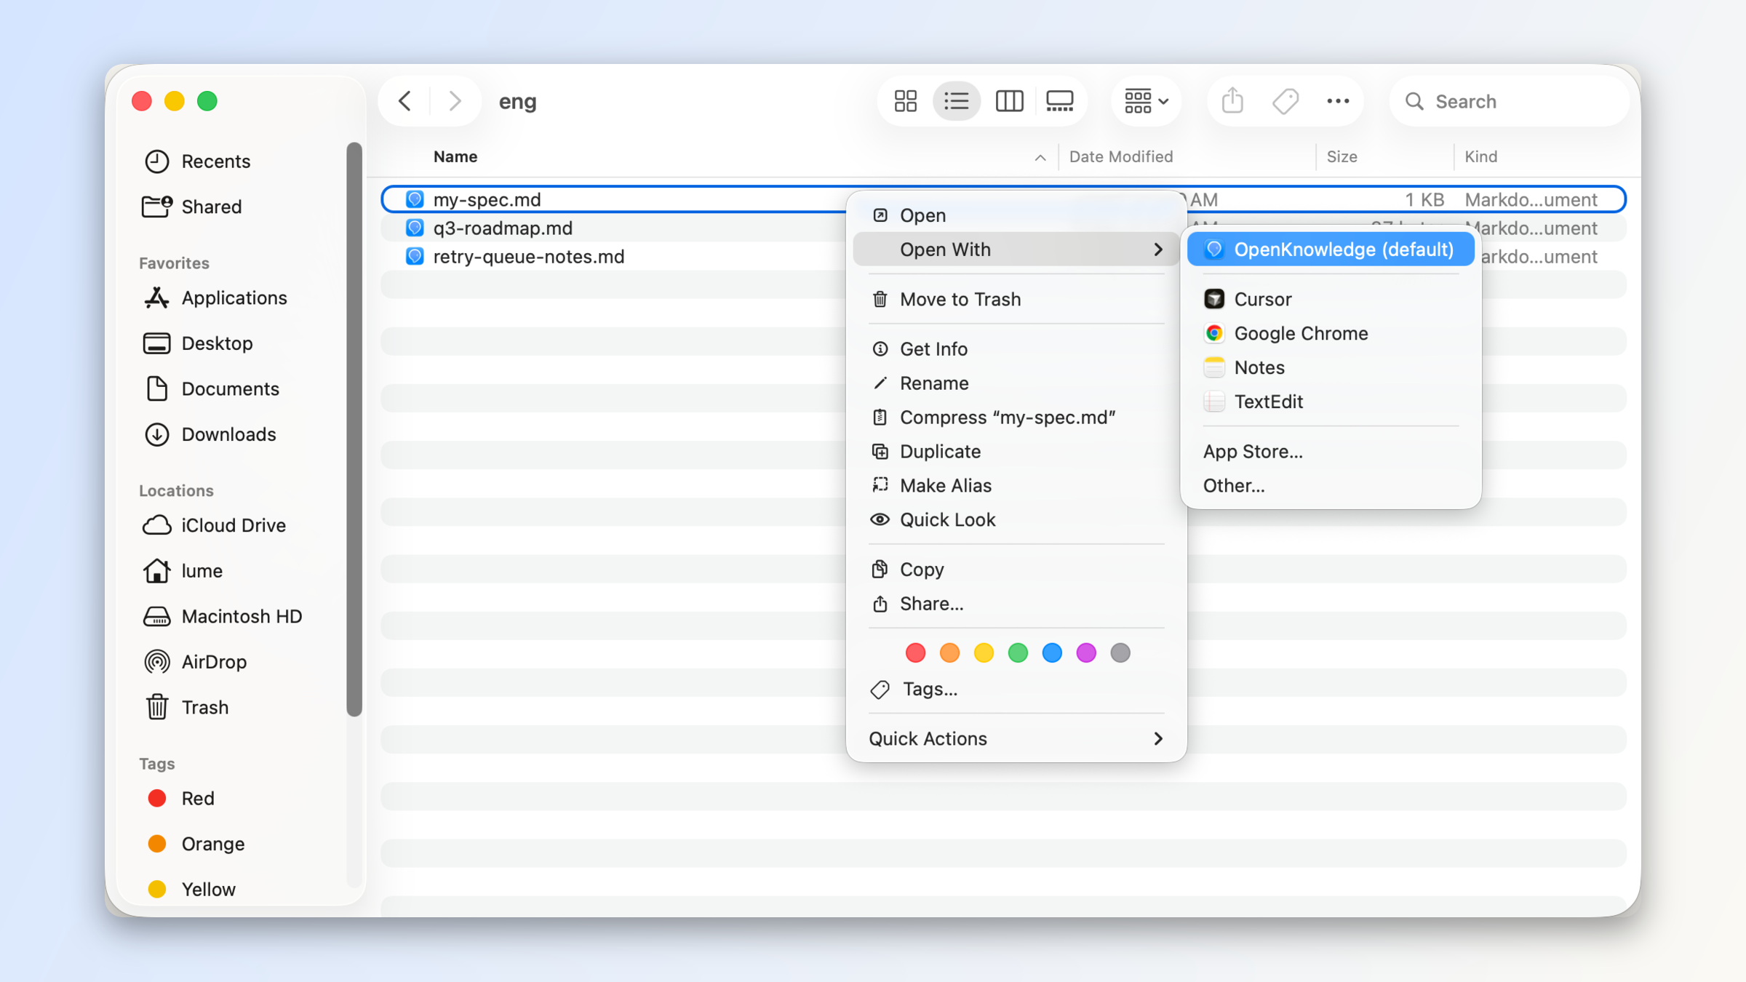
Task: Click the tag toolbar icon
Action: click(1285, 101)
